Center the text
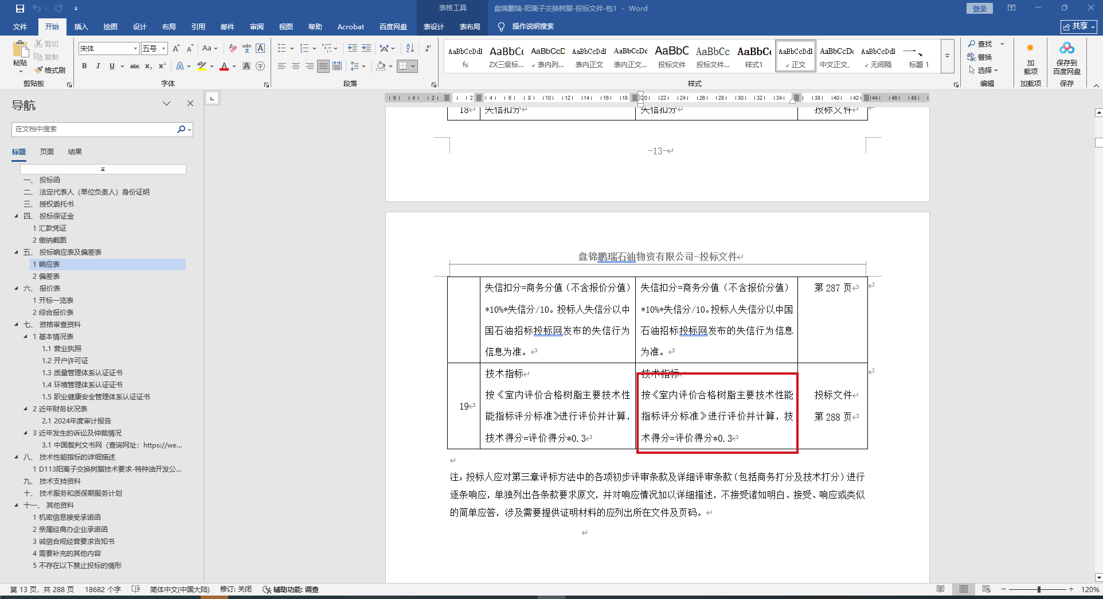Image resolution: width=1103 pixels, height=599 pixels. pyautogui.click(x=296, y=66)
